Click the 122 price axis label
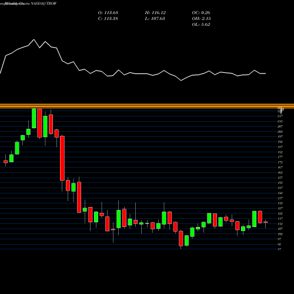This screenshot has width=294, height=294. pyautogui.click(x=280, y=213)
